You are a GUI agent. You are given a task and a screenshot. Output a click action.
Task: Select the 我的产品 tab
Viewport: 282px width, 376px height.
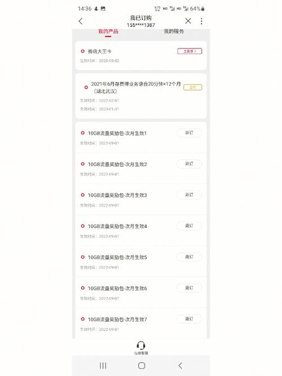(x=108, y=32)
